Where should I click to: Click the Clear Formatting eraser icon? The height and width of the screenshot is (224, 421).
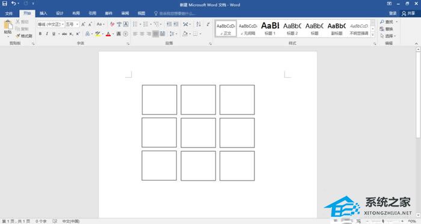112,24
